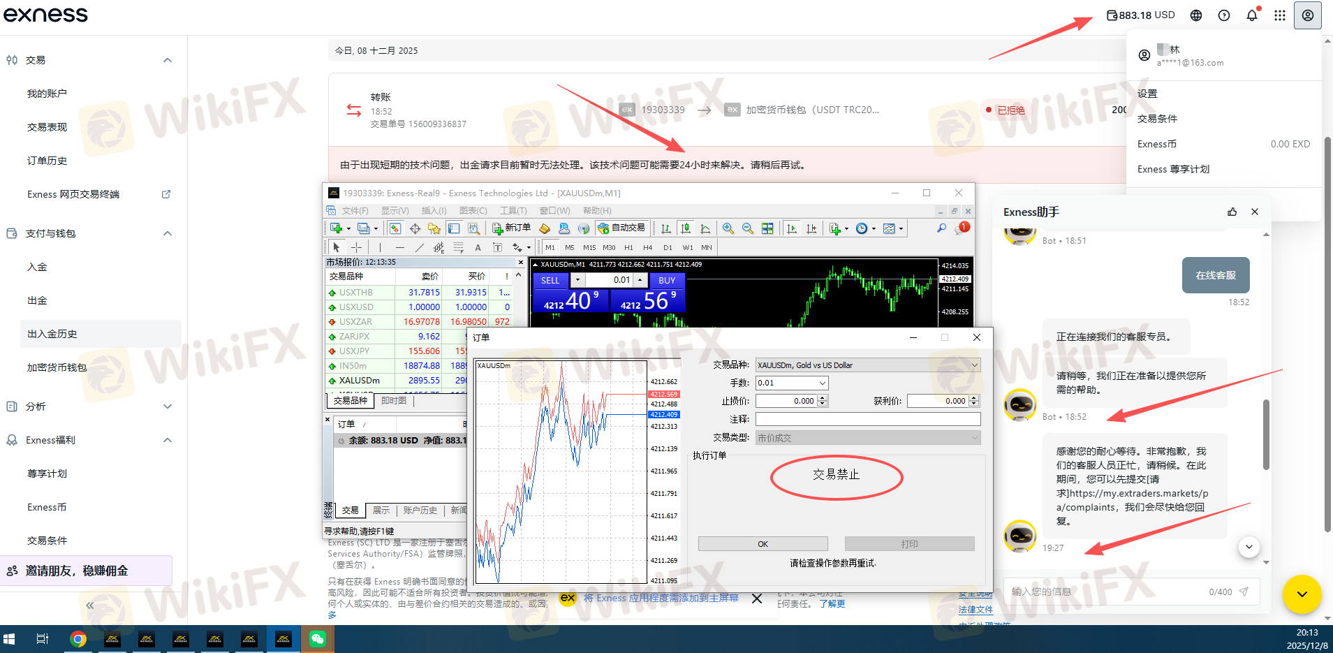Viewport: 1333px width, 653px height.
Task: Toggle the 自动交易 auto-trading button
Action: click(x=621, y=228)
